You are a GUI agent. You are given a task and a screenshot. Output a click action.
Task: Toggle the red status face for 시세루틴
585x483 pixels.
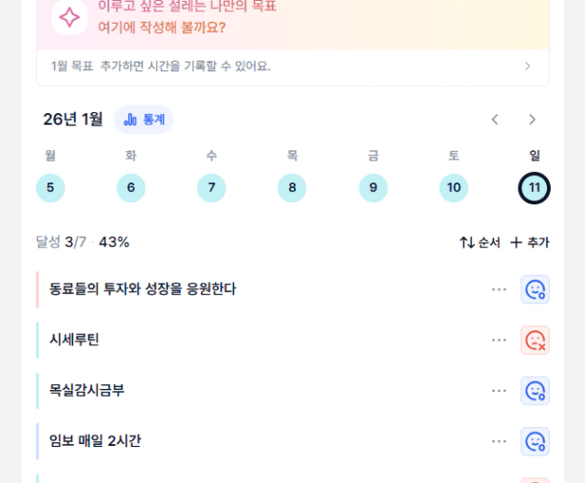coord(535,339)
